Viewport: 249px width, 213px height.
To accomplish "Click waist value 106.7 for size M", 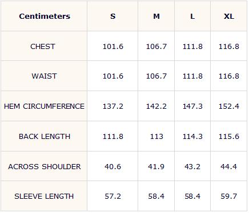I will [x=156, y=76].
